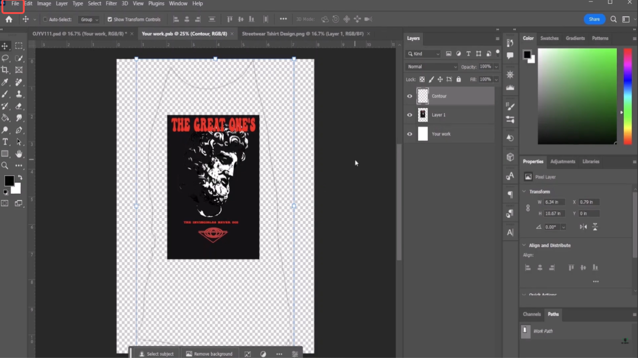Screen dimensions: 638x358
Task: Uncheck Show Transform Controls
Action: point(110,20)
